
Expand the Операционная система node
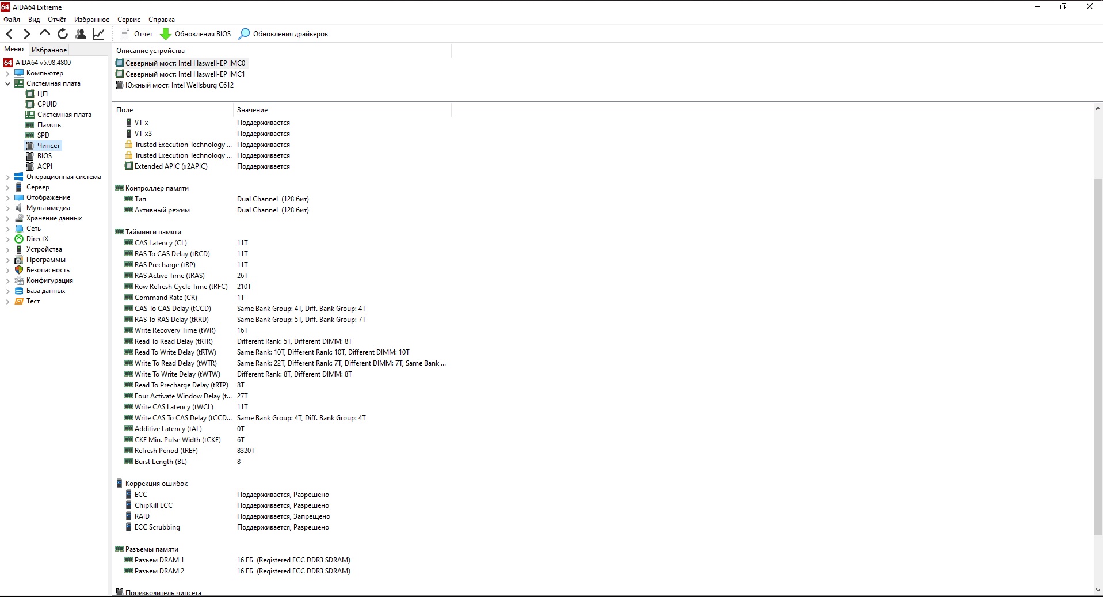click(7, 177)
